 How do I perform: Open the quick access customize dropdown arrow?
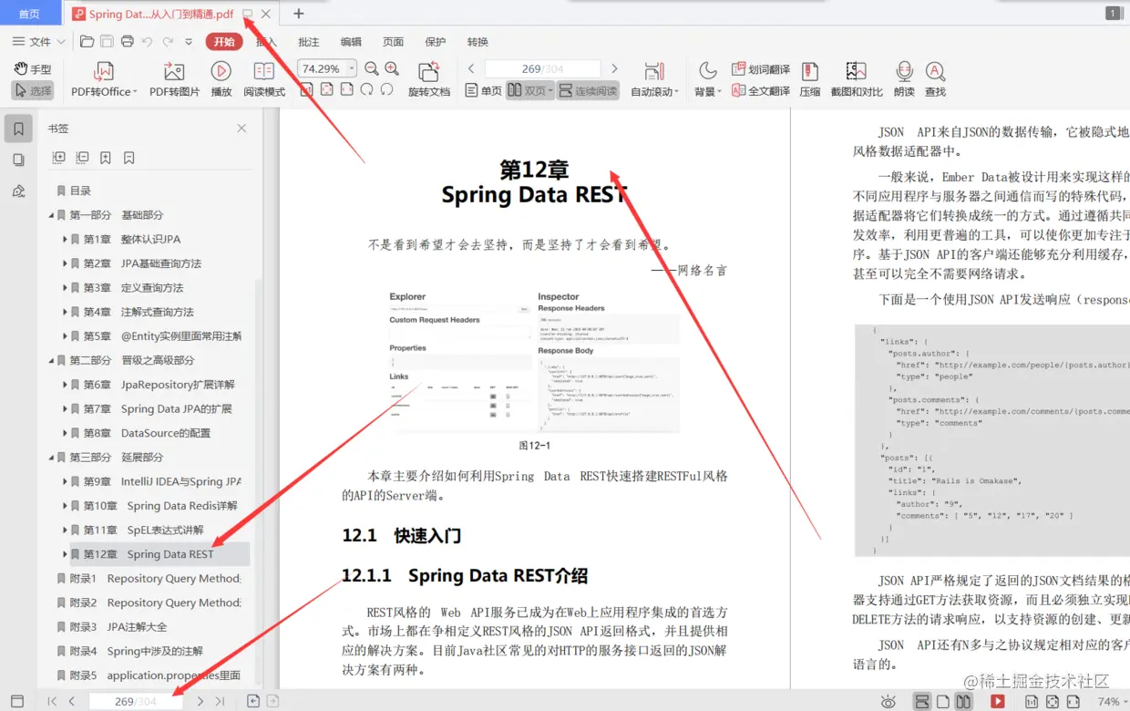[x=189, y=42]
